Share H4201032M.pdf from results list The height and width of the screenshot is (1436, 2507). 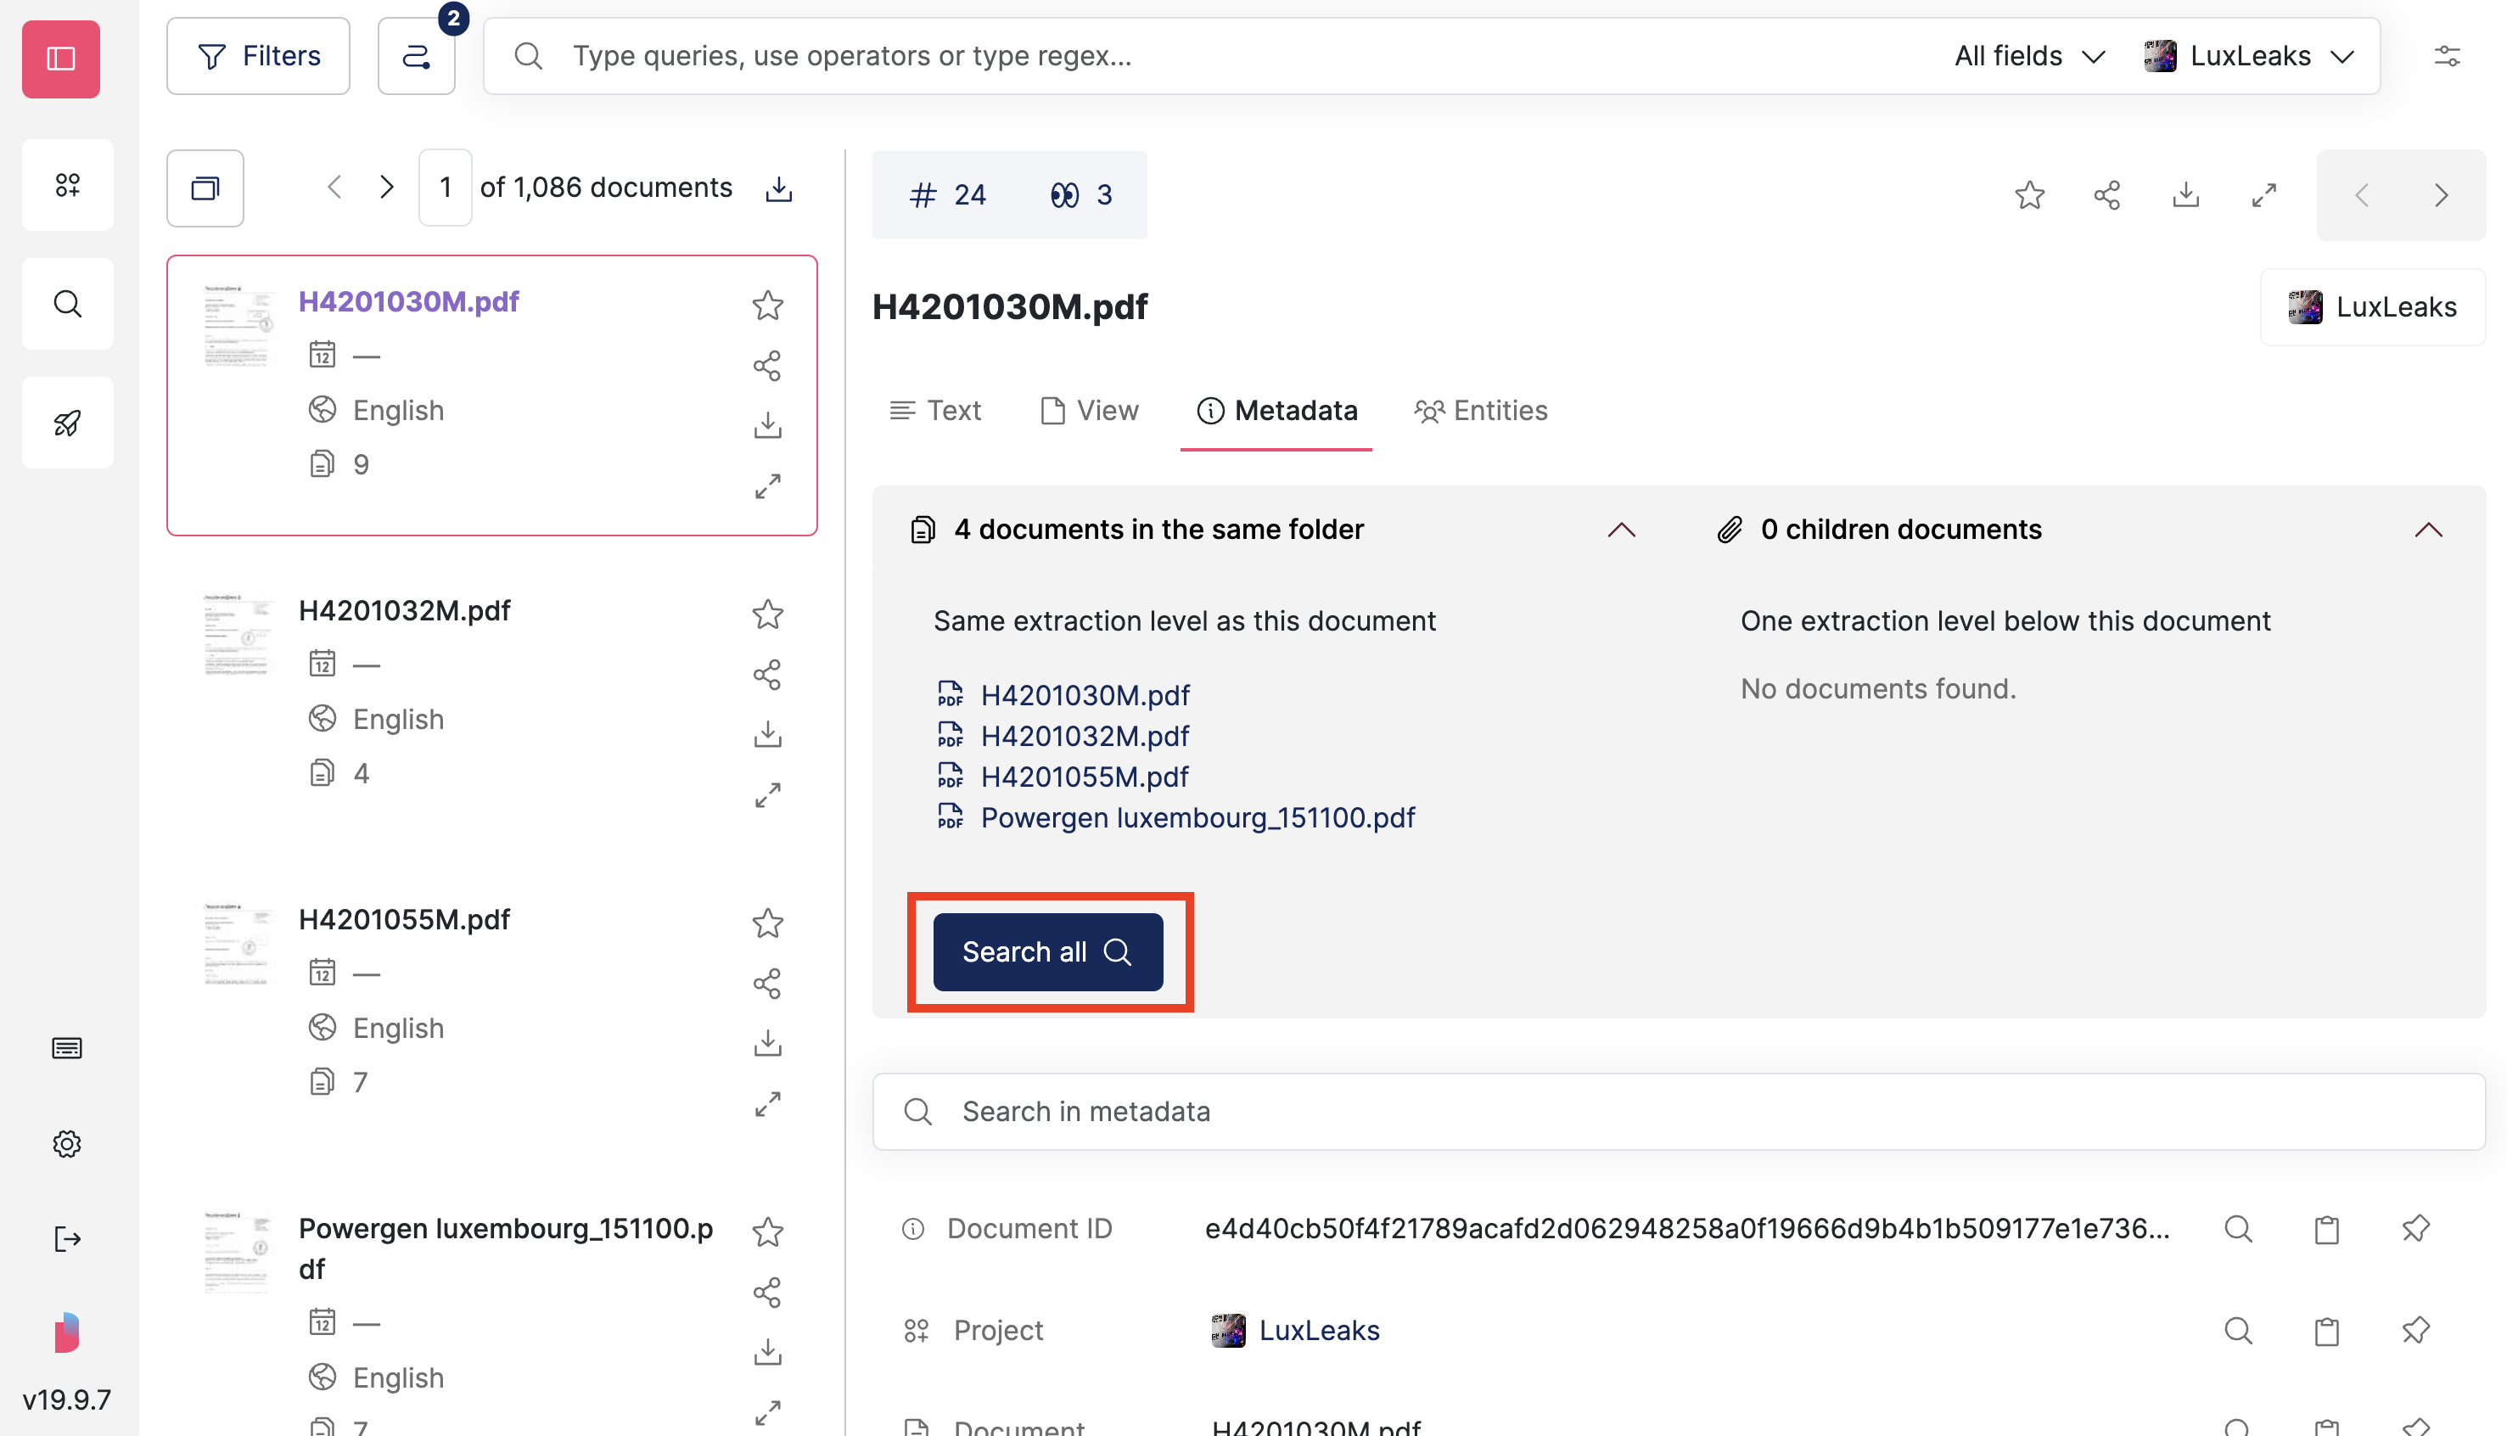click(767, 675)
